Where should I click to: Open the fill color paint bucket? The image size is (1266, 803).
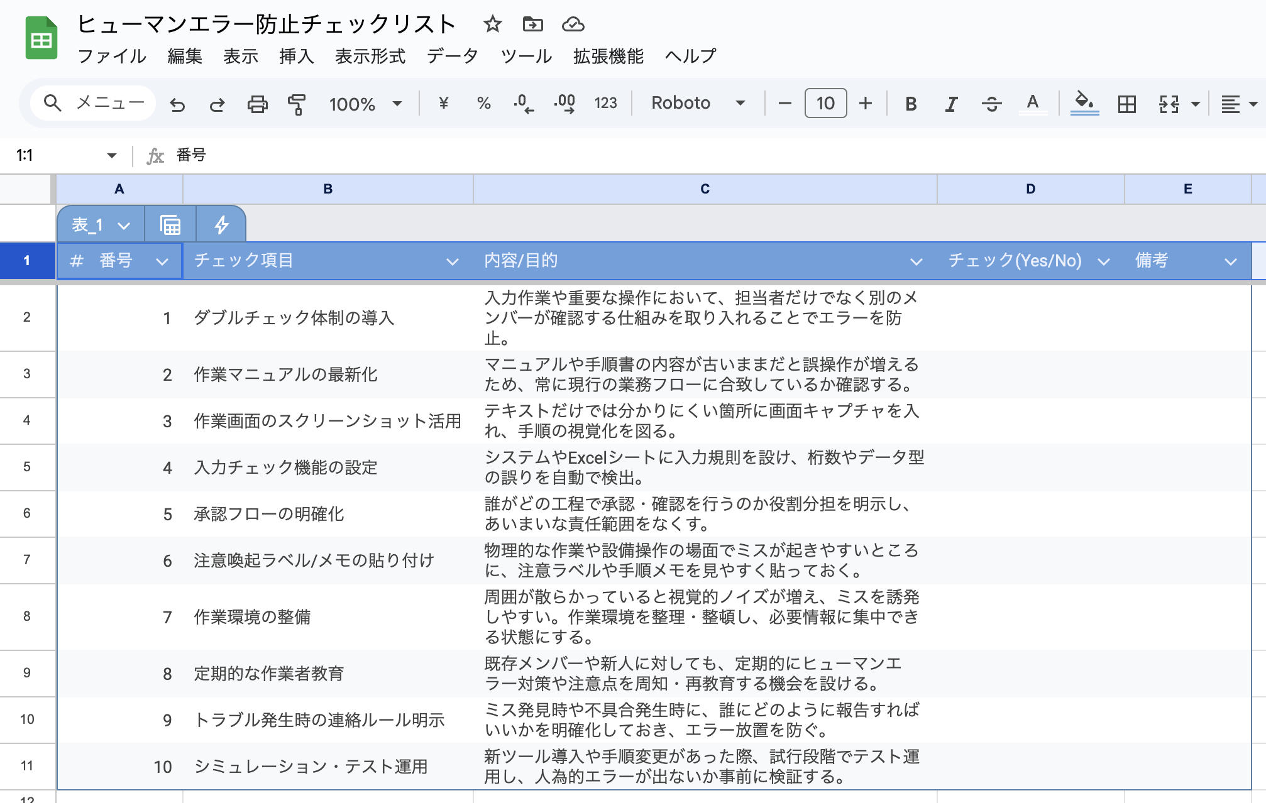click(1084, 103)
